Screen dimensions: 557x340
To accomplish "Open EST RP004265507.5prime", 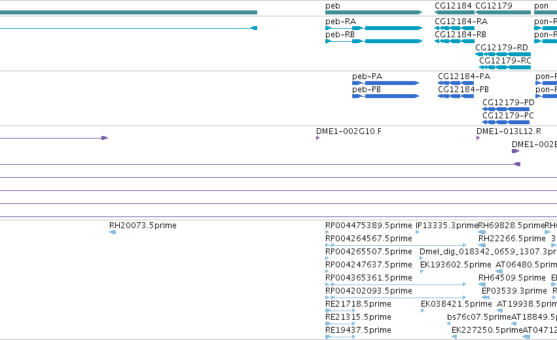I will (x=368, y=252).
